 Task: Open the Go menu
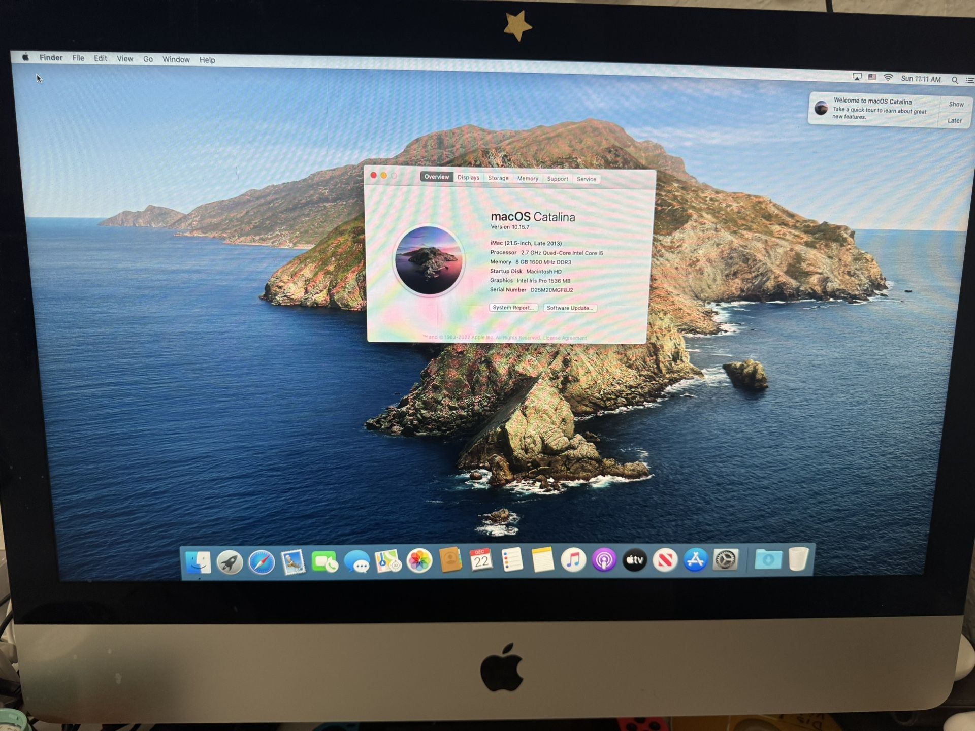(148, 59)
